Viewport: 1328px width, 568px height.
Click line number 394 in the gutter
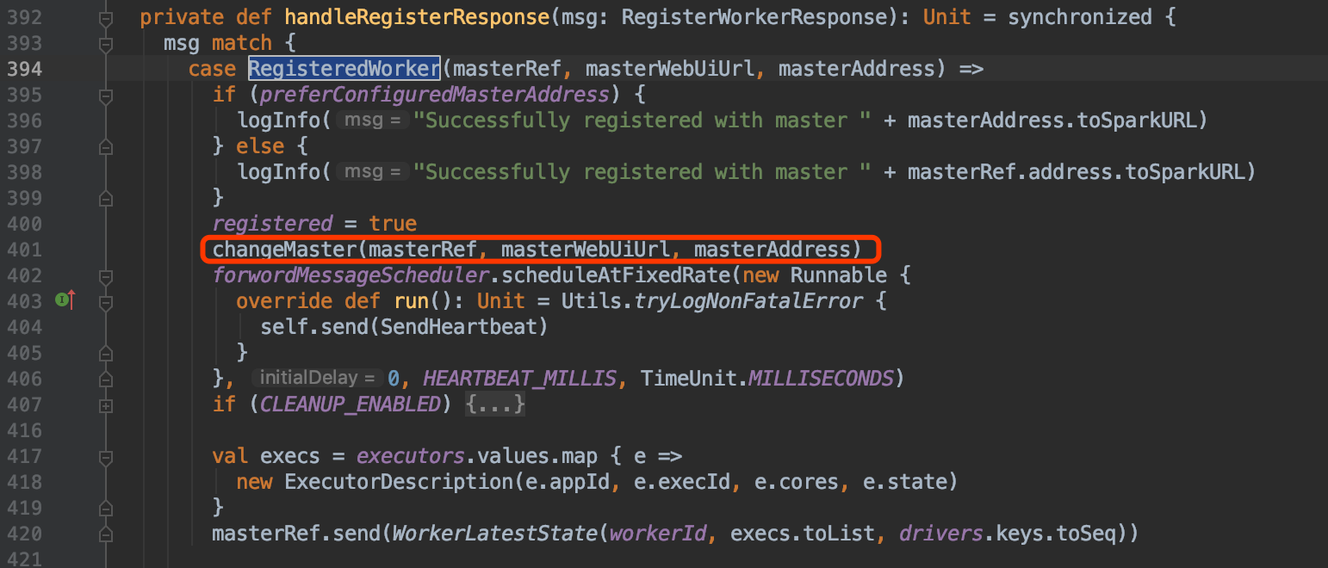click(x=24, y=69)
